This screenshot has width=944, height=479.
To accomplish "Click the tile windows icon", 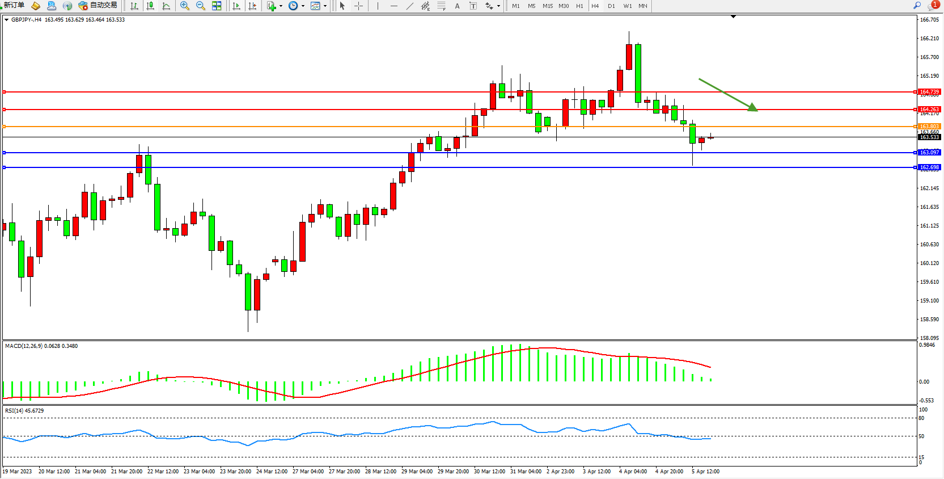I will point(217,6).
